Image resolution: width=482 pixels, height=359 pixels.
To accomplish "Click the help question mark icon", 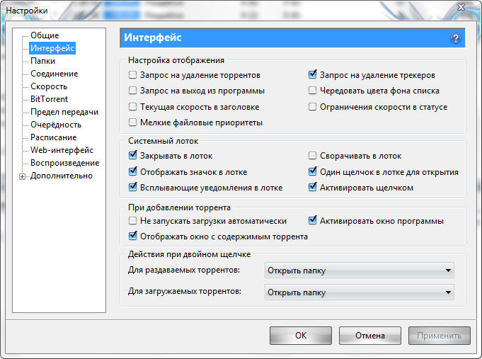I will click(455, 38).
